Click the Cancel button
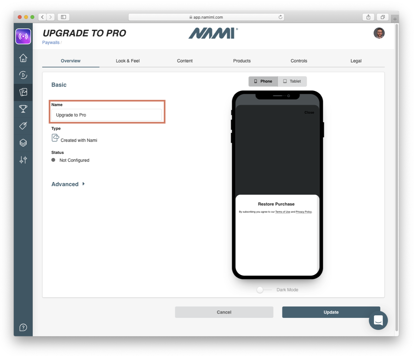The width and height of the screenshot is (419, 356). coord(224,312)
